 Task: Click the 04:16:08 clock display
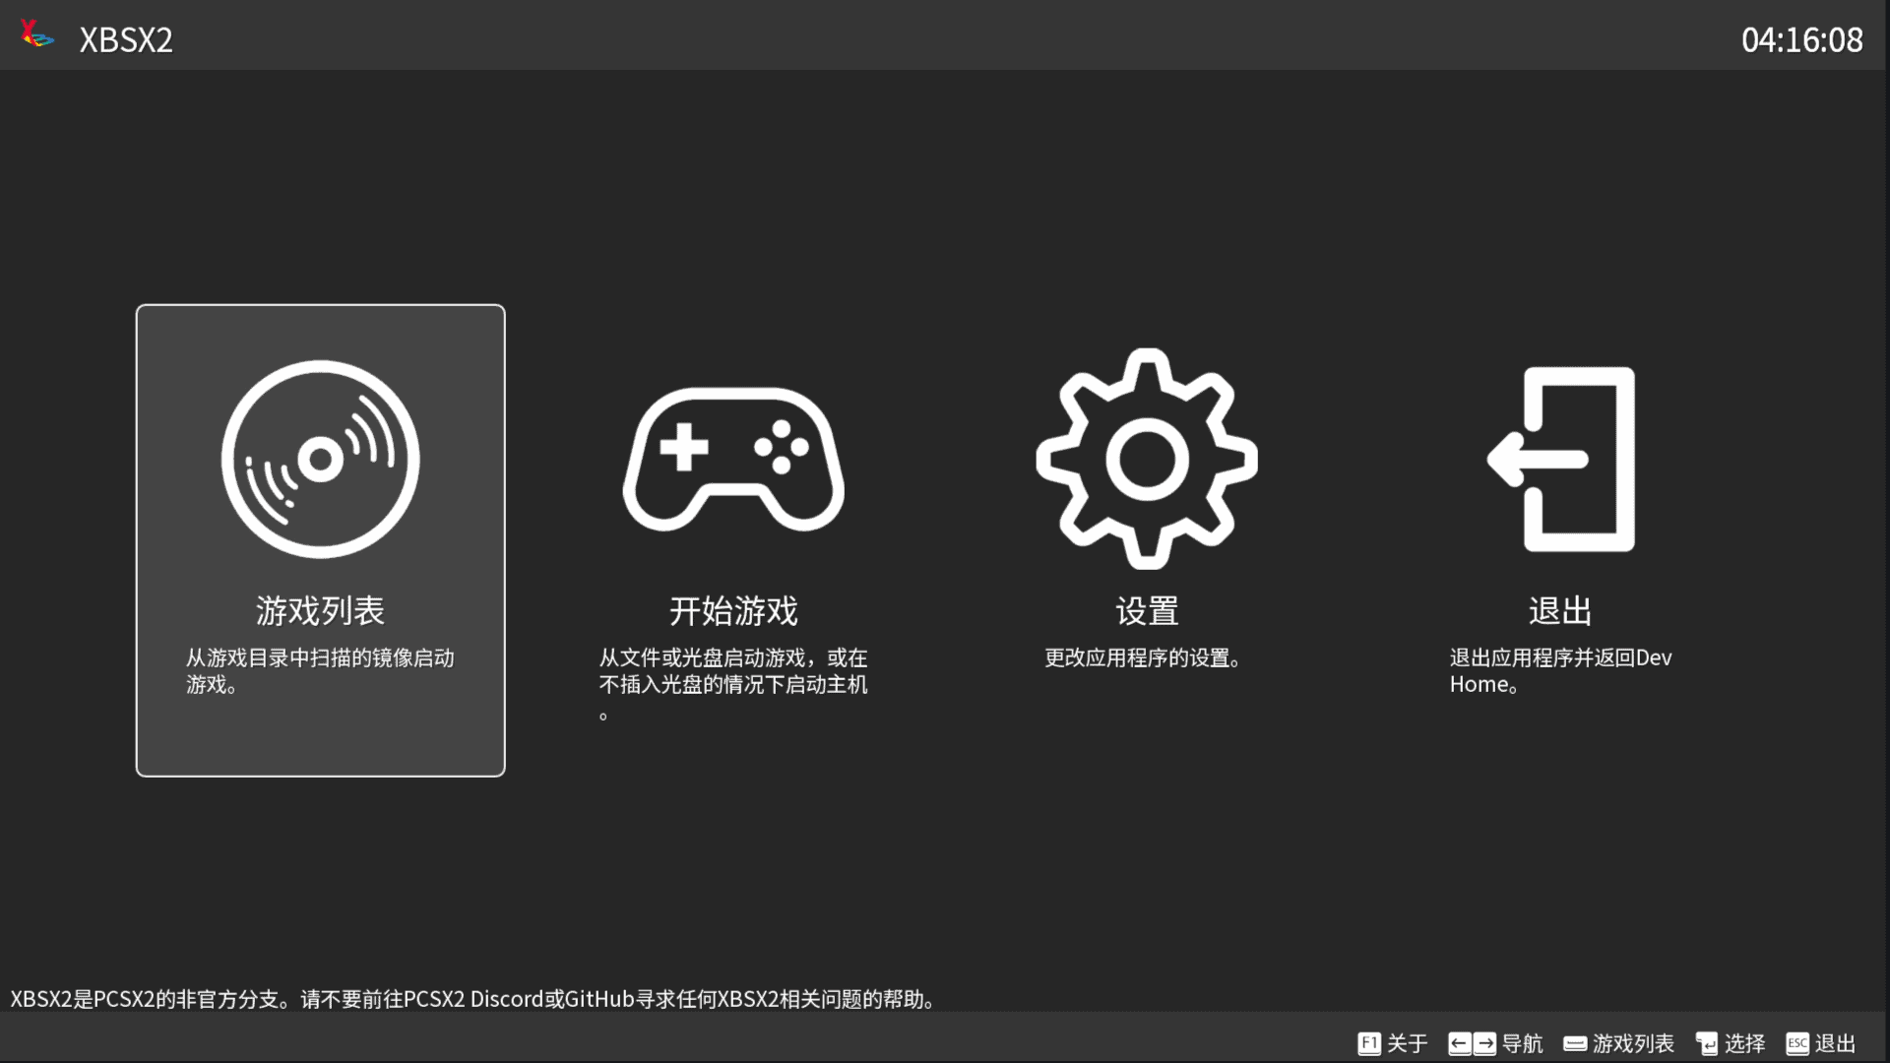click(x=1801, y=39)
